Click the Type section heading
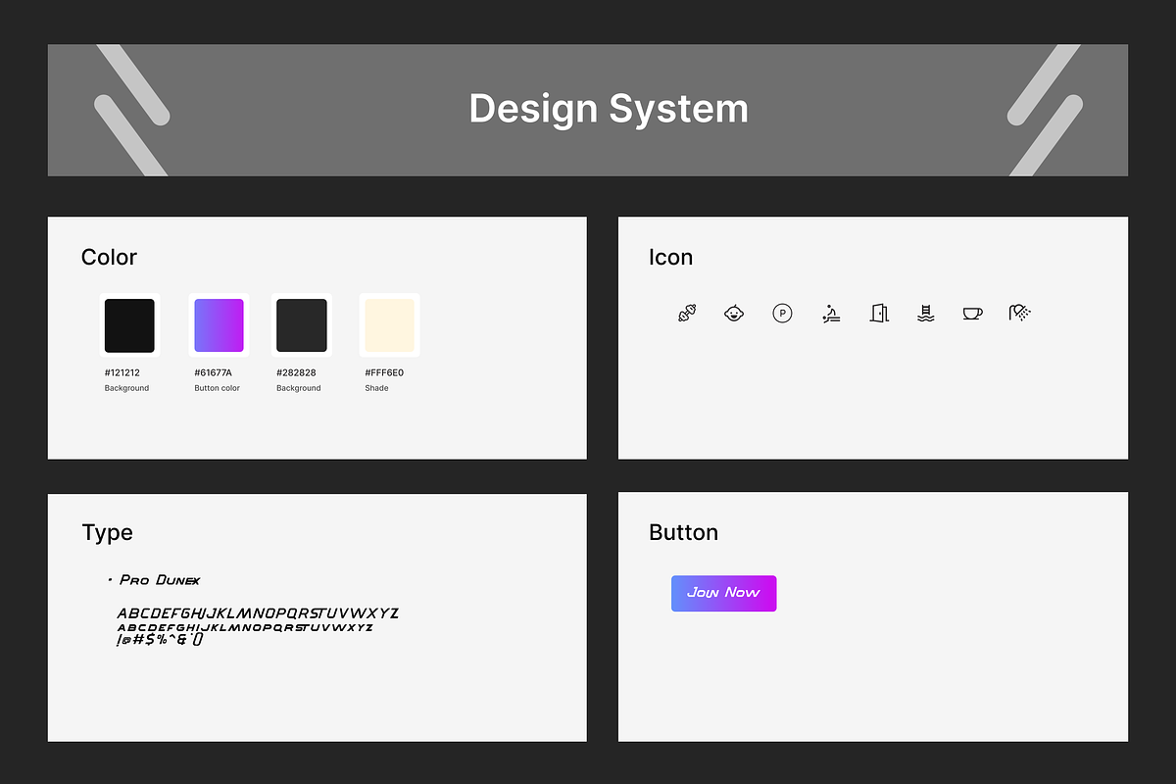The height and width of the screenshot is (784, 1176). click(x=107, y=533)
